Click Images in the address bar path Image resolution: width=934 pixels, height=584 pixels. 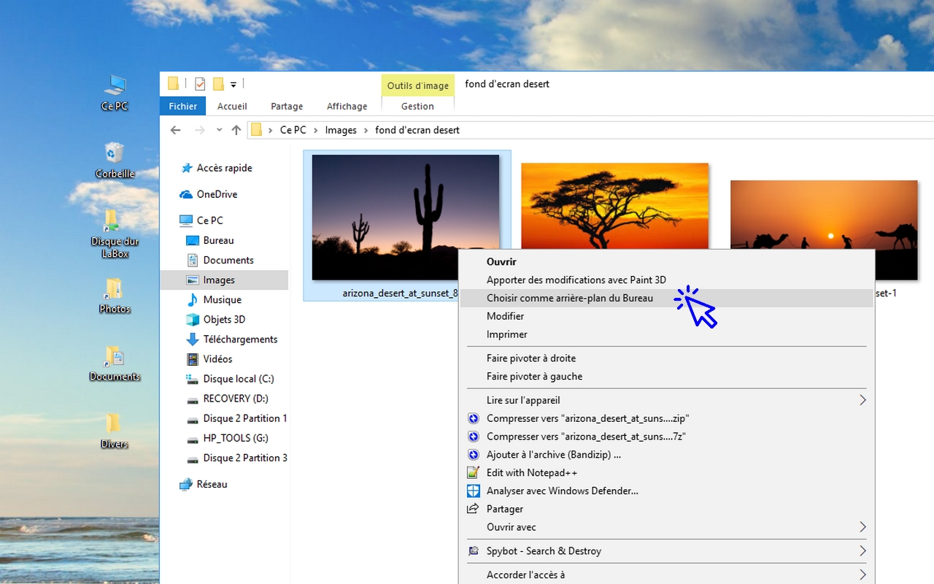point(341,130)
